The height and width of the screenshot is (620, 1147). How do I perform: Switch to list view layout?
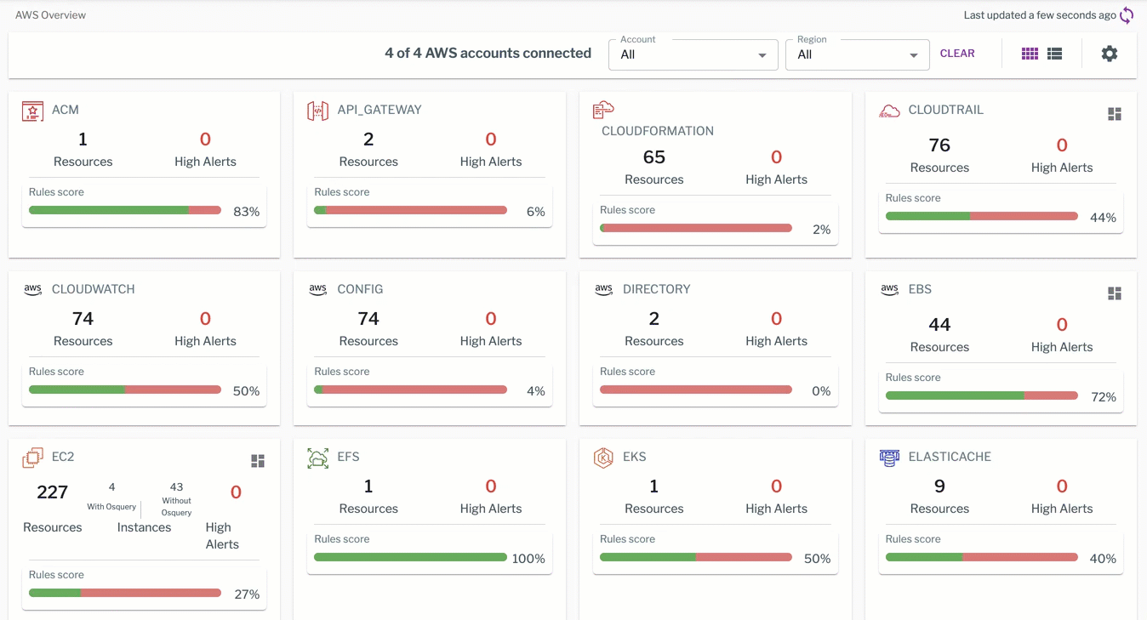click(1054, 54)
